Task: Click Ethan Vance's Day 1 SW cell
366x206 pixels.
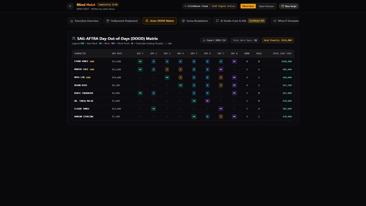Action: click(140, 61)
